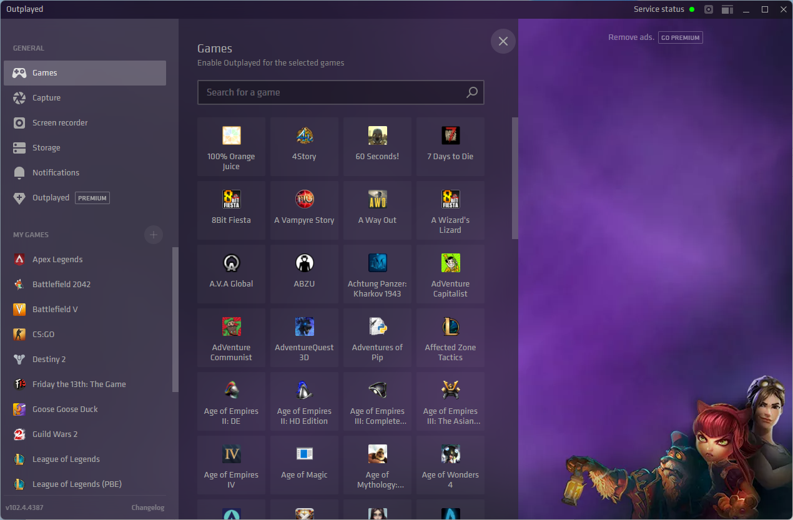Screen dimensions: 793x520
Task: Choose the AdventureQuest 3D tile
Action: pyautogui.click(x=304, y=338)
